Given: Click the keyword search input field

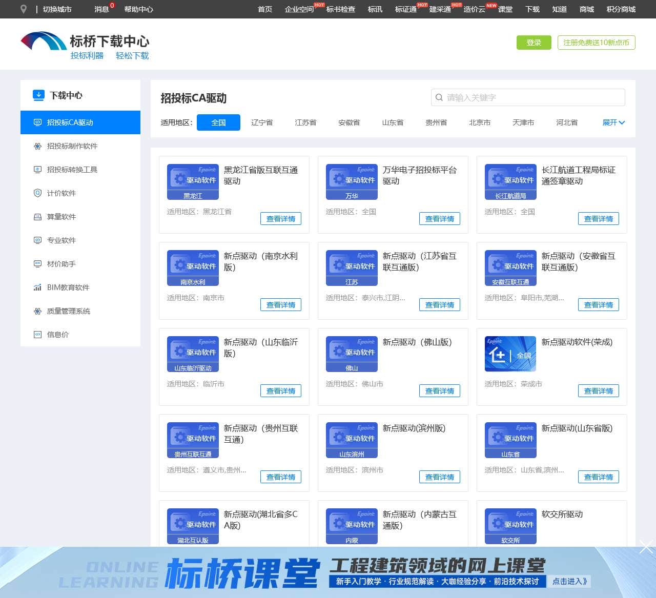Looking at the screenshot, I should point(528,97).
